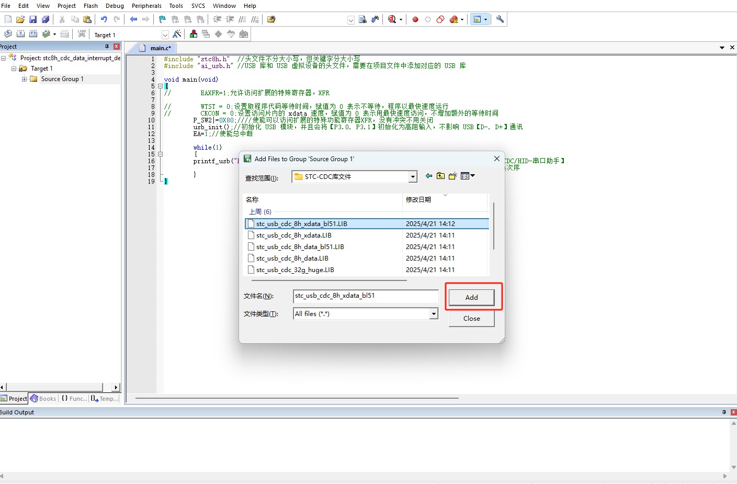Open the Project menu
Screen dimensions: 737x484
(66, 6)
